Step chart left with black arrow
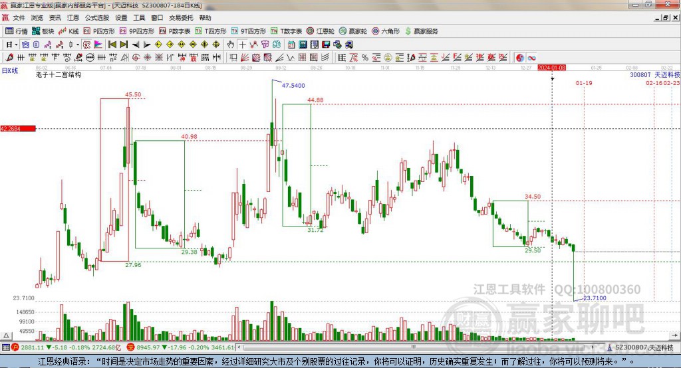Viewport: 681px width, 368px height. (x=136, y=45)
